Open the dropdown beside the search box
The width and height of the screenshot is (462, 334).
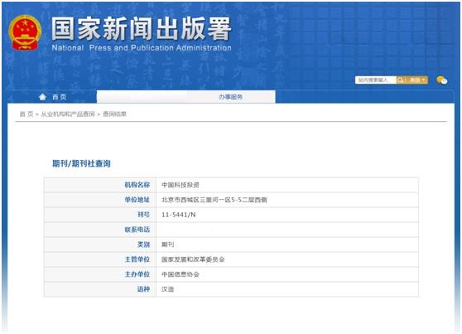point(417,80)
